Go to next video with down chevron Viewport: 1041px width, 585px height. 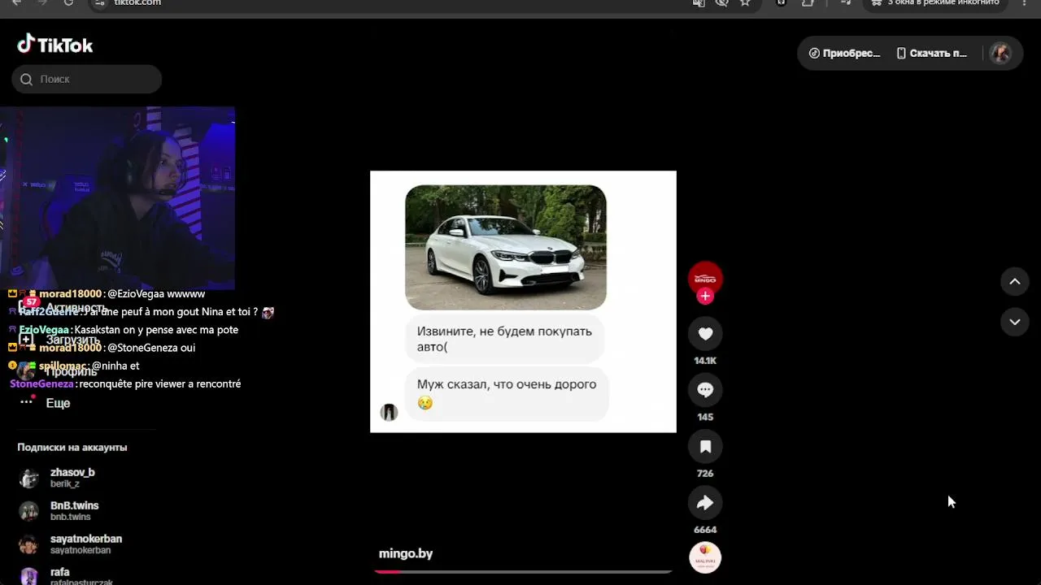coord(1015,322)
